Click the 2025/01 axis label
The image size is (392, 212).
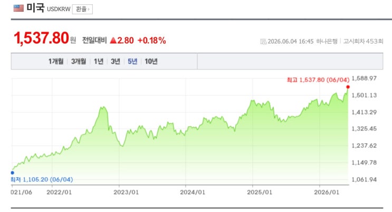(x=260, y=193)
